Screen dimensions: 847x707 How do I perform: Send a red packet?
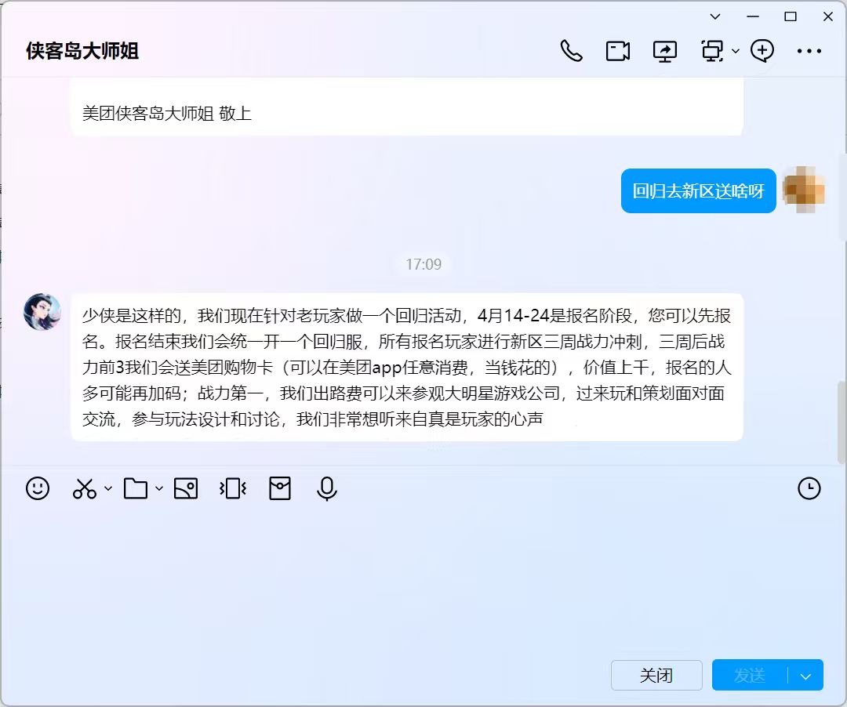coord(280,488)
